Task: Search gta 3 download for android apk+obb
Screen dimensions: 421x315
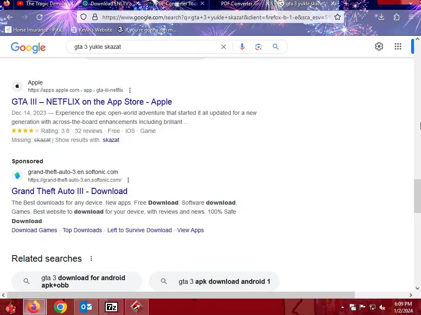Action: [76, 281]
